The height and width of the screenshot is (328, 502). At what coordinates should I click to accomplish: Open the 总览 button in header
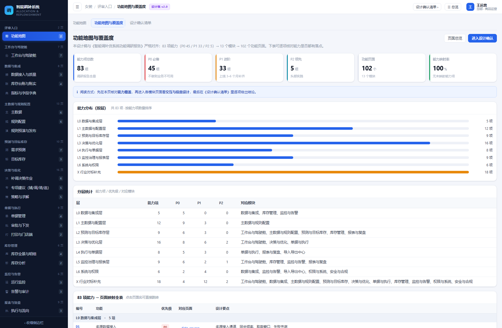[453, 7]
